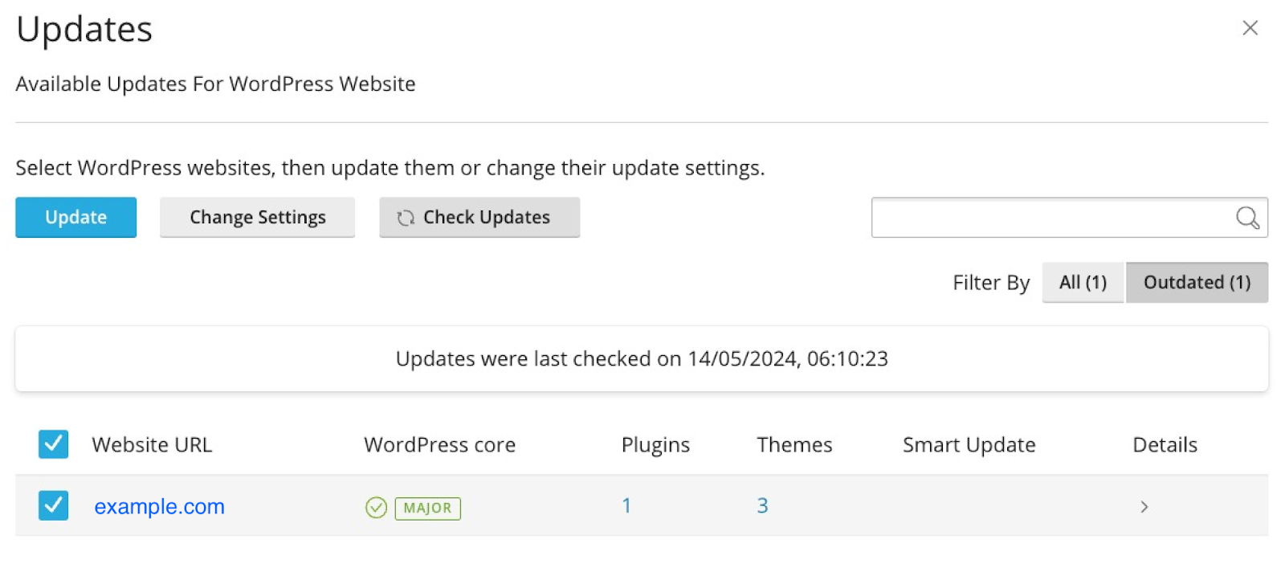The image size is (1285, 572).
Task: Click the refresh icon on Check Updates
Action: click(x=406, y=218)
